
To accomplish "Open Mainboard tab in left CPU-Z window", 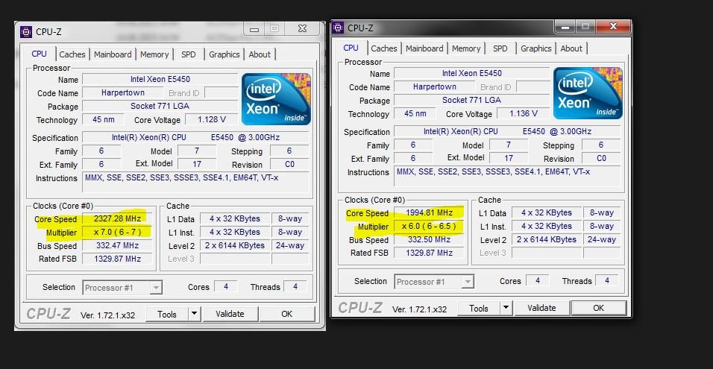I will 113,54.
